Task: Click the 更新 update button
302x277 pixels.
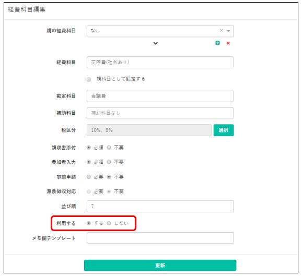Action: [x=160, y=266]
